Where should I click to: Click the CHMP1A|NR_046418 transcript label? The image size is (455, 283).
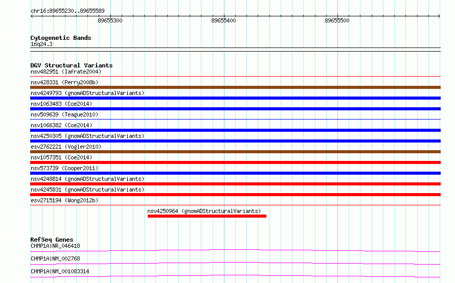(x=55, y=246)
